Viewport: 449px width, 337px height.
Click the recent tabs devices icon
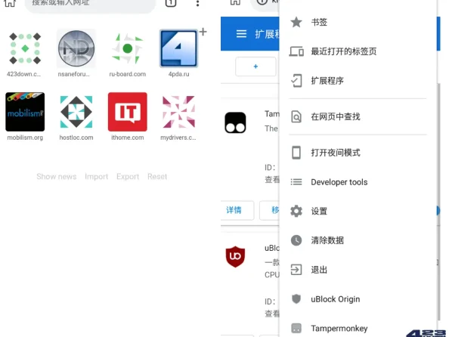pos(296,51)
